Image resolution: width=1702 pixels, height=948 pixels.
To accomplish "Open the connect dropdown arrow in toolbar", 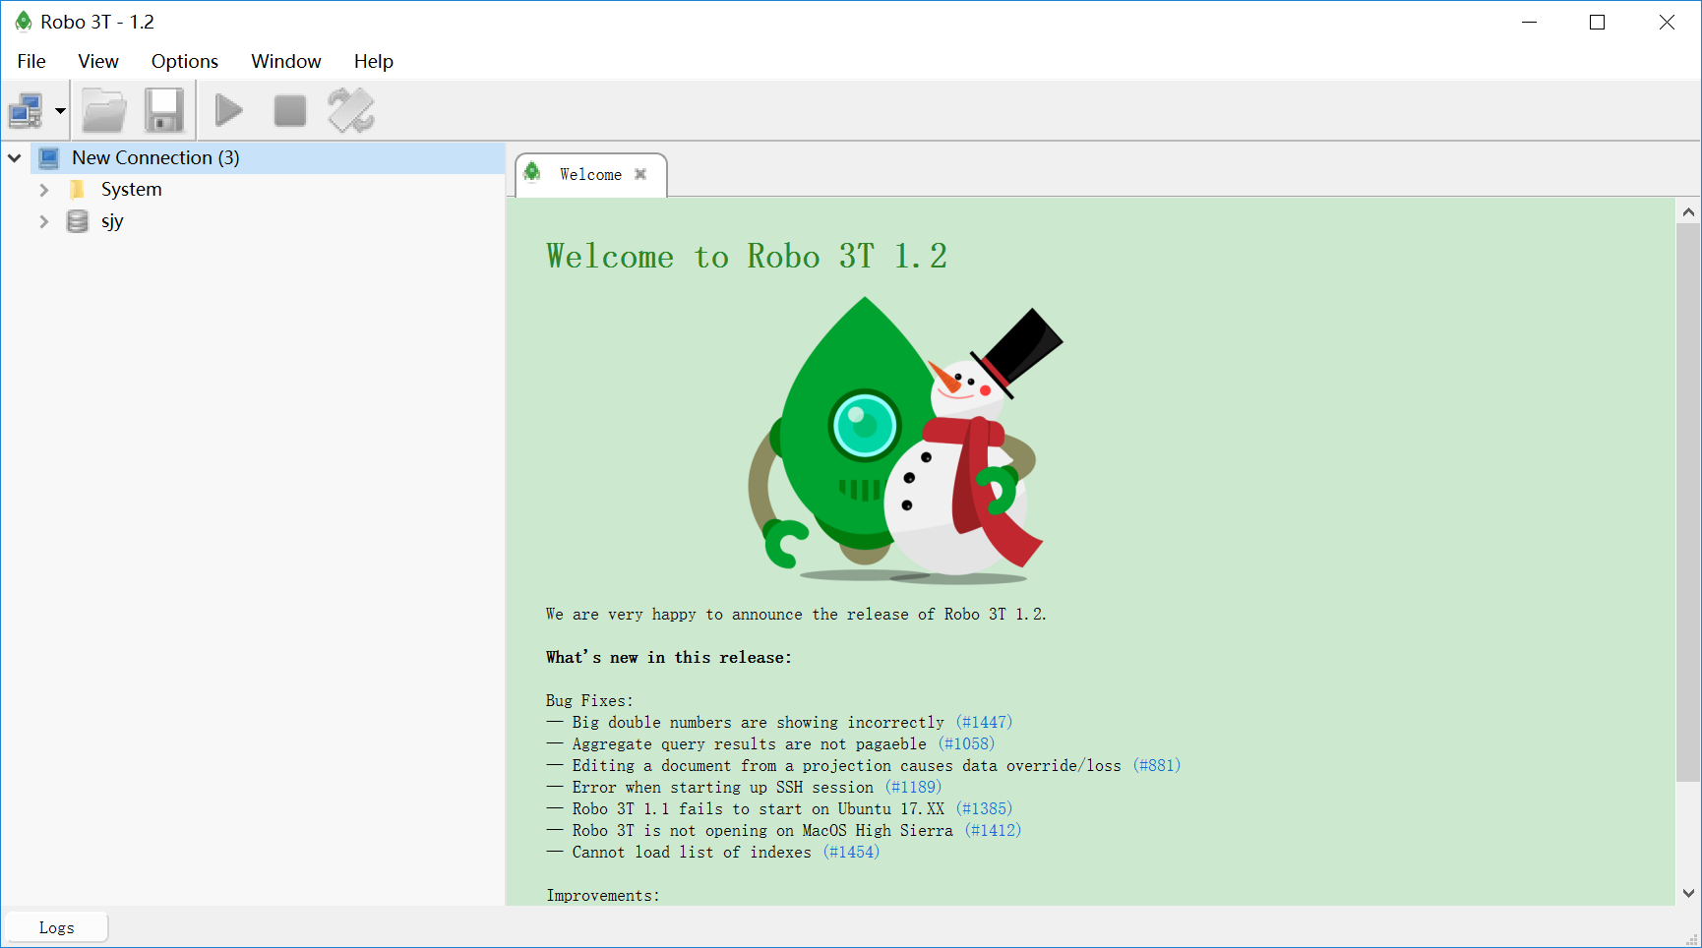I will 60,111.
